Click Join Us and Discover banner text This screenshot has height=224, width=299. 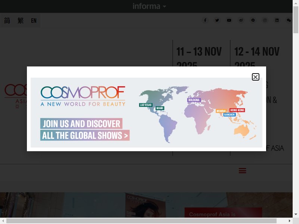pos(81,124)
